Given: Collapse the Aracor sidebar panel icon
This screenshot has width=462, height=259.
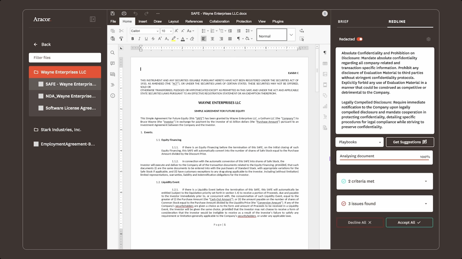Looking at the screenshot, I should (x=93, y=19).
